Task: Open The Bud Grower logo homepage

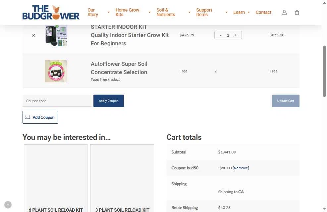Action: point(51,13)
